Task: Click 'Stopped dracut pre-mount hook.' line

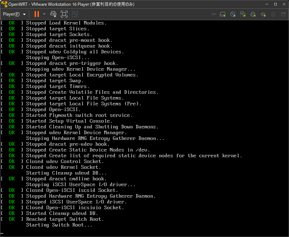Action: pyautogui.click(x=69, y=40)
